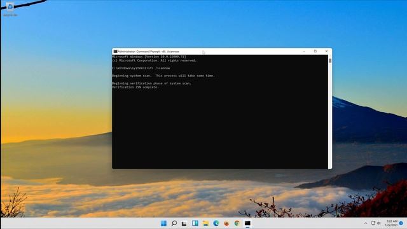Launch File Explorer from taskbar
The image size is (407, 229).
click(205, 223)
